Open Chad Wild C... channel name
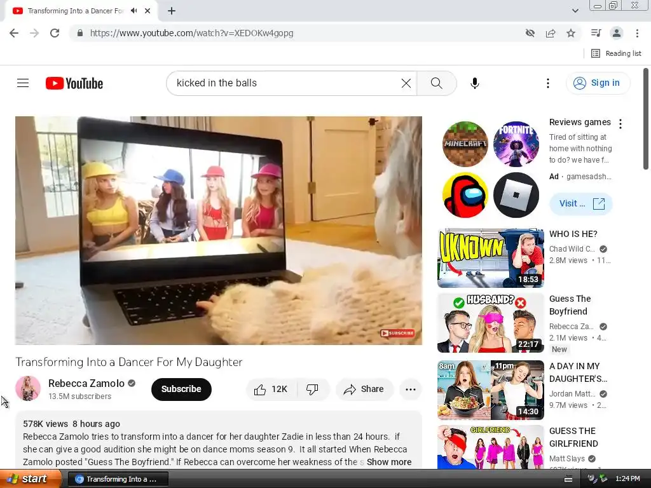The height and width of the screenshot is (488, 651). [572, 249]
